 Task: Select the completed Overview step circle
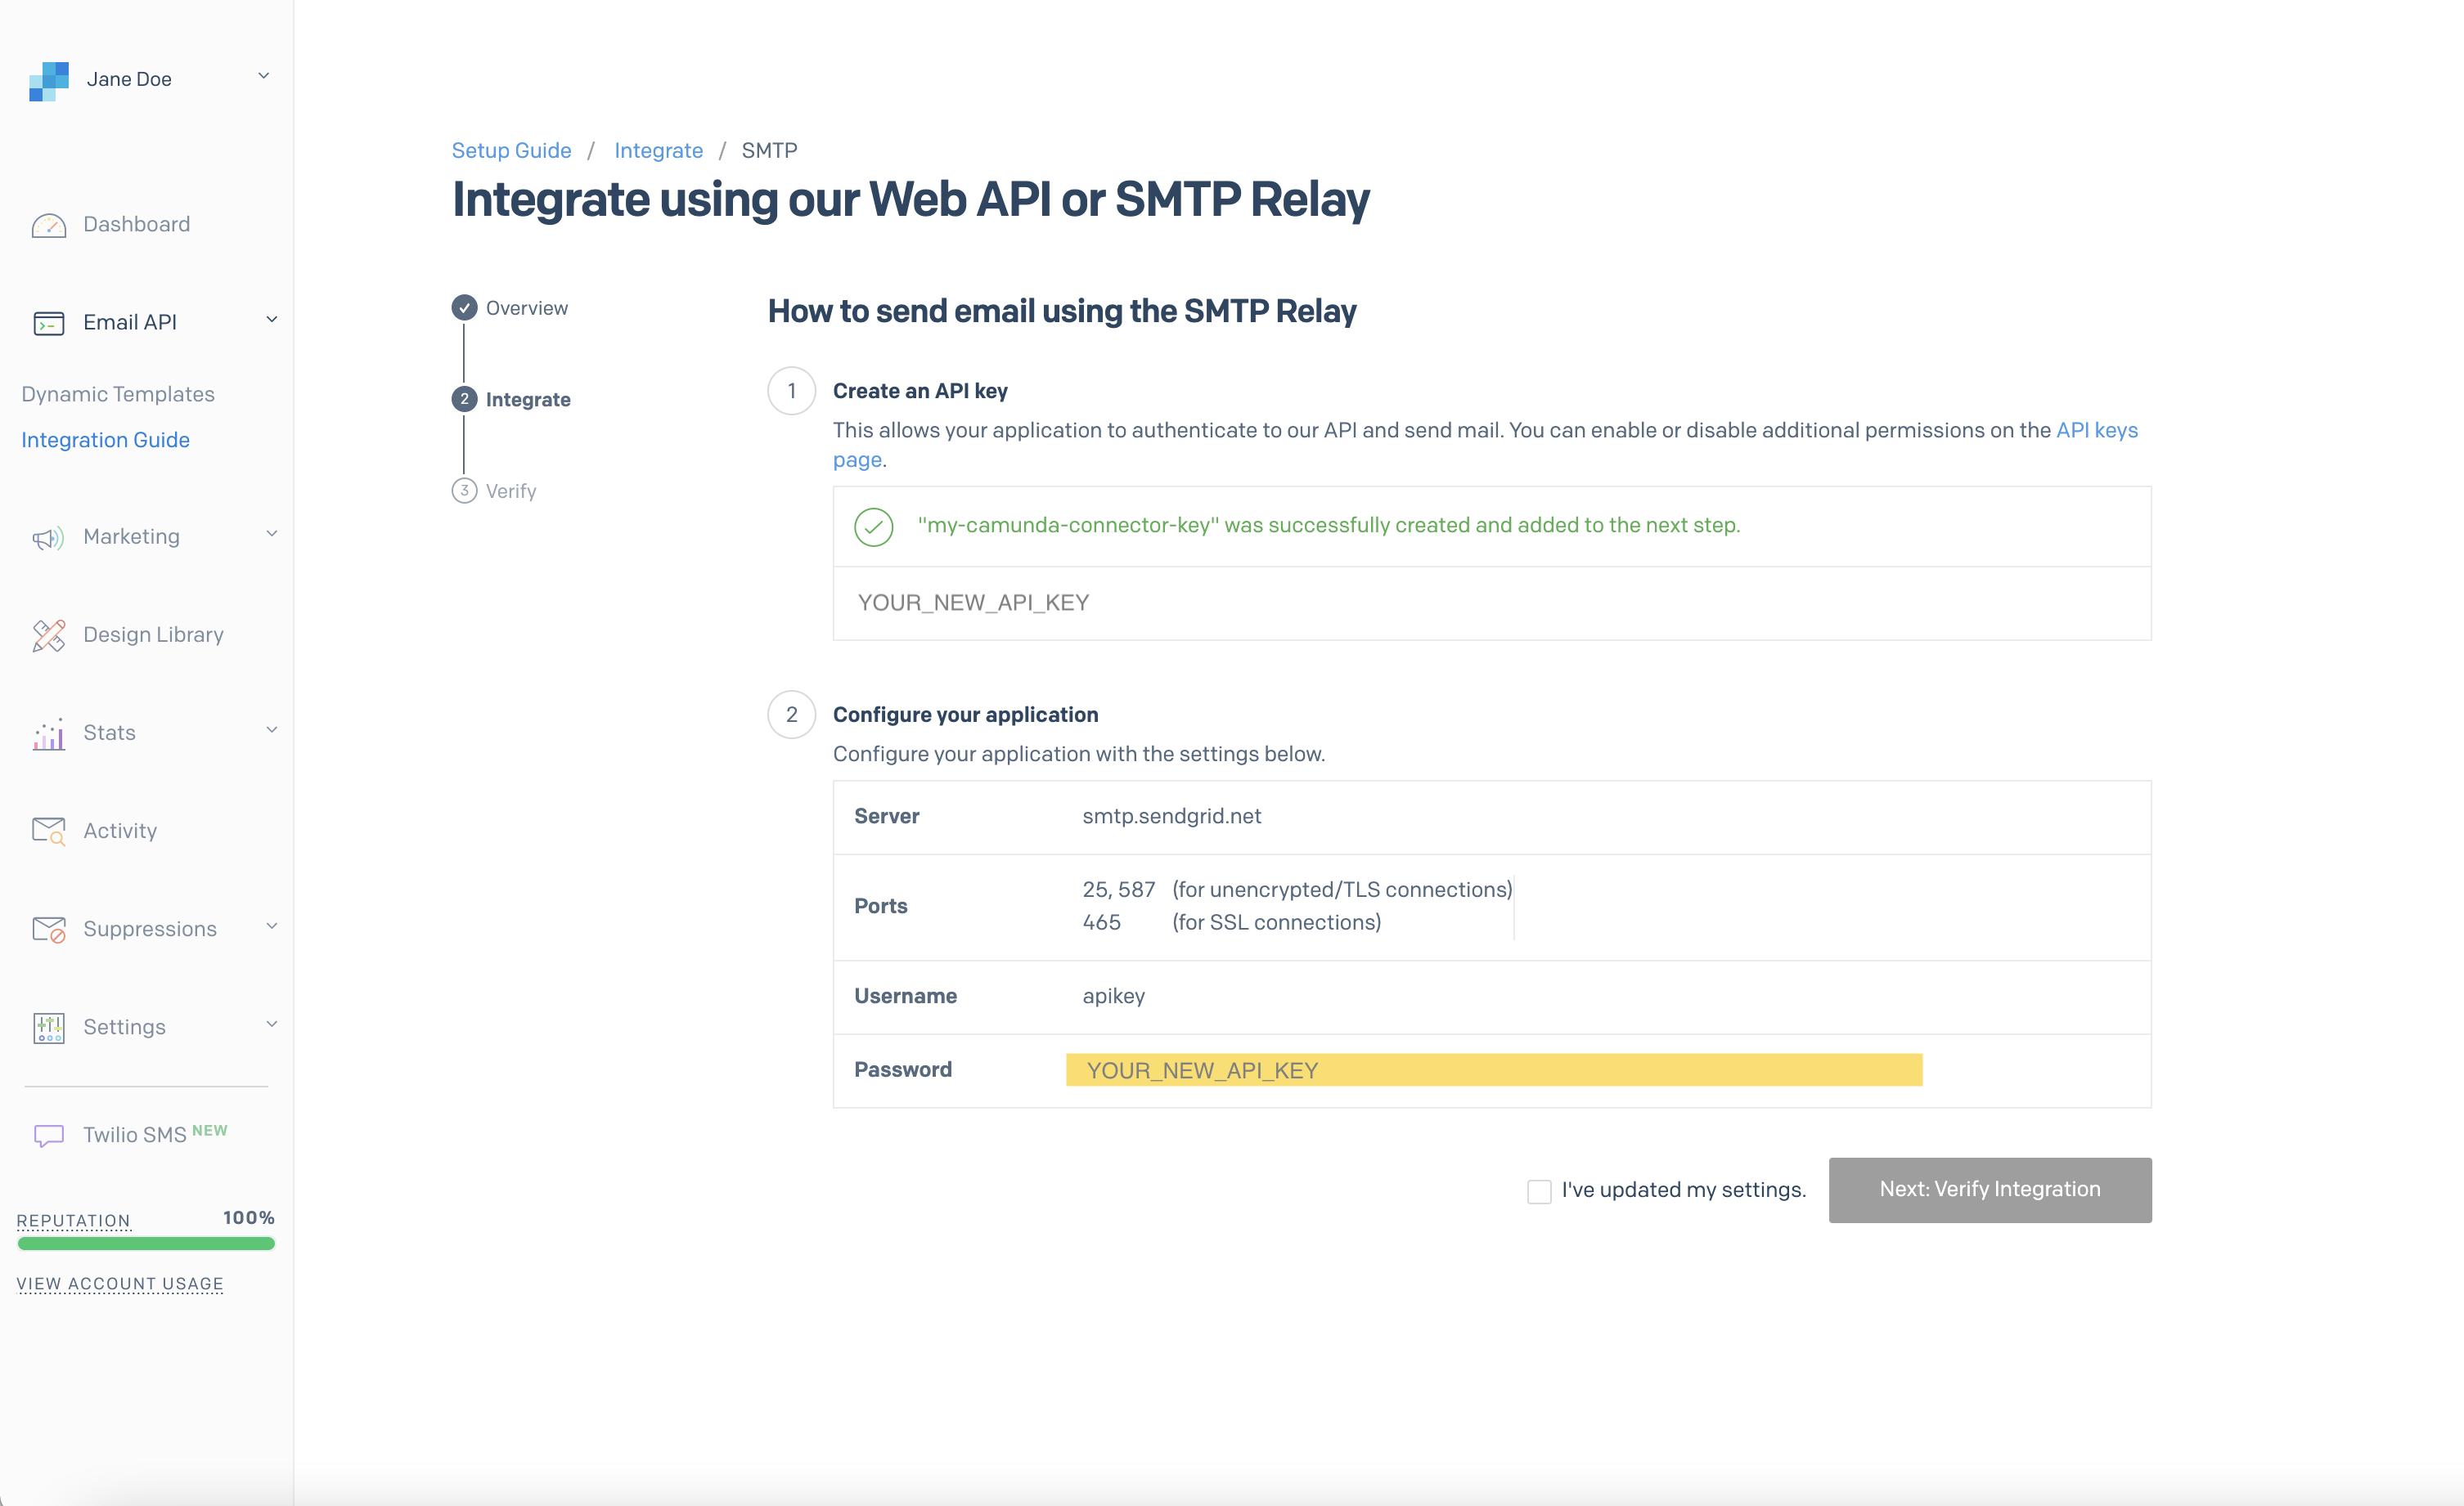[464, 307]
